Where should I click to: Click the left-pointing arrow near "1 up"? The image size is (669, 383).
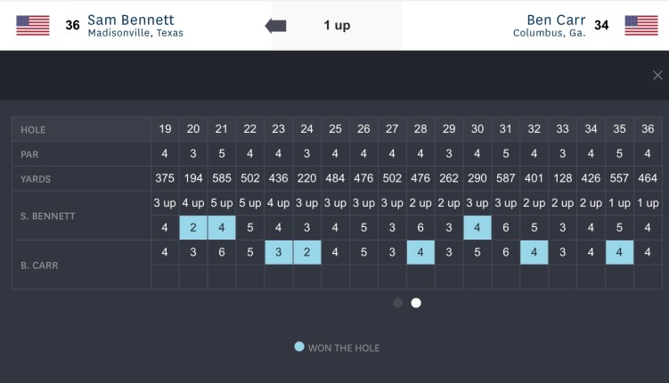[x=276, y=25]
